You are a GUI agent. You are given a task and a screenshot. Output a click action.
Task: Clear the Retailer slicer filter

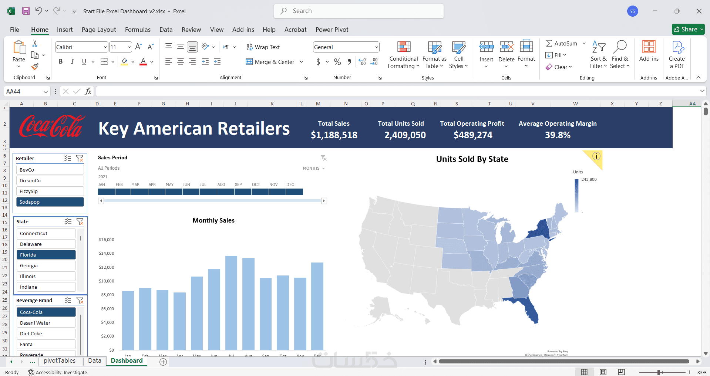tap(80, 158)
